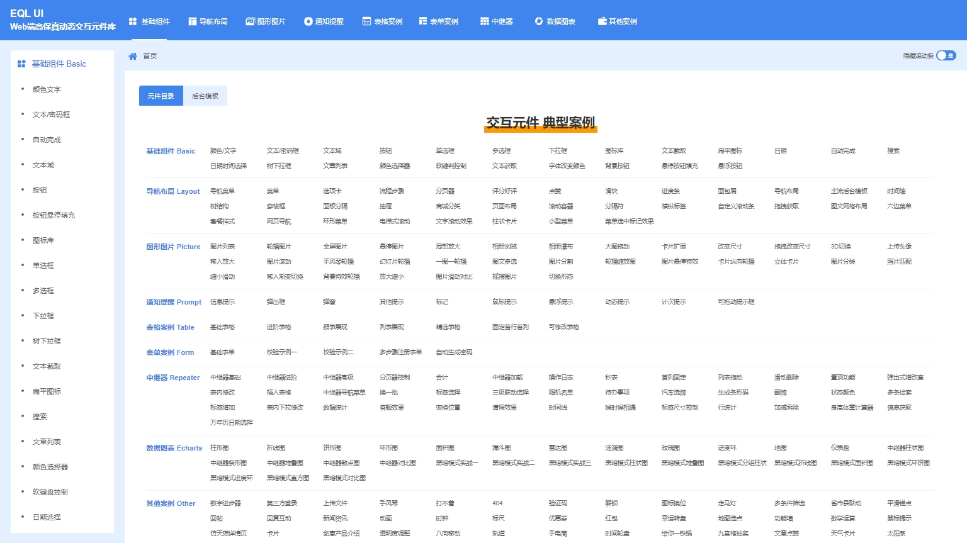This screenshot has width=967, height=543.
Task: Open 多选框 in the left sidebar
Action: 43,291
